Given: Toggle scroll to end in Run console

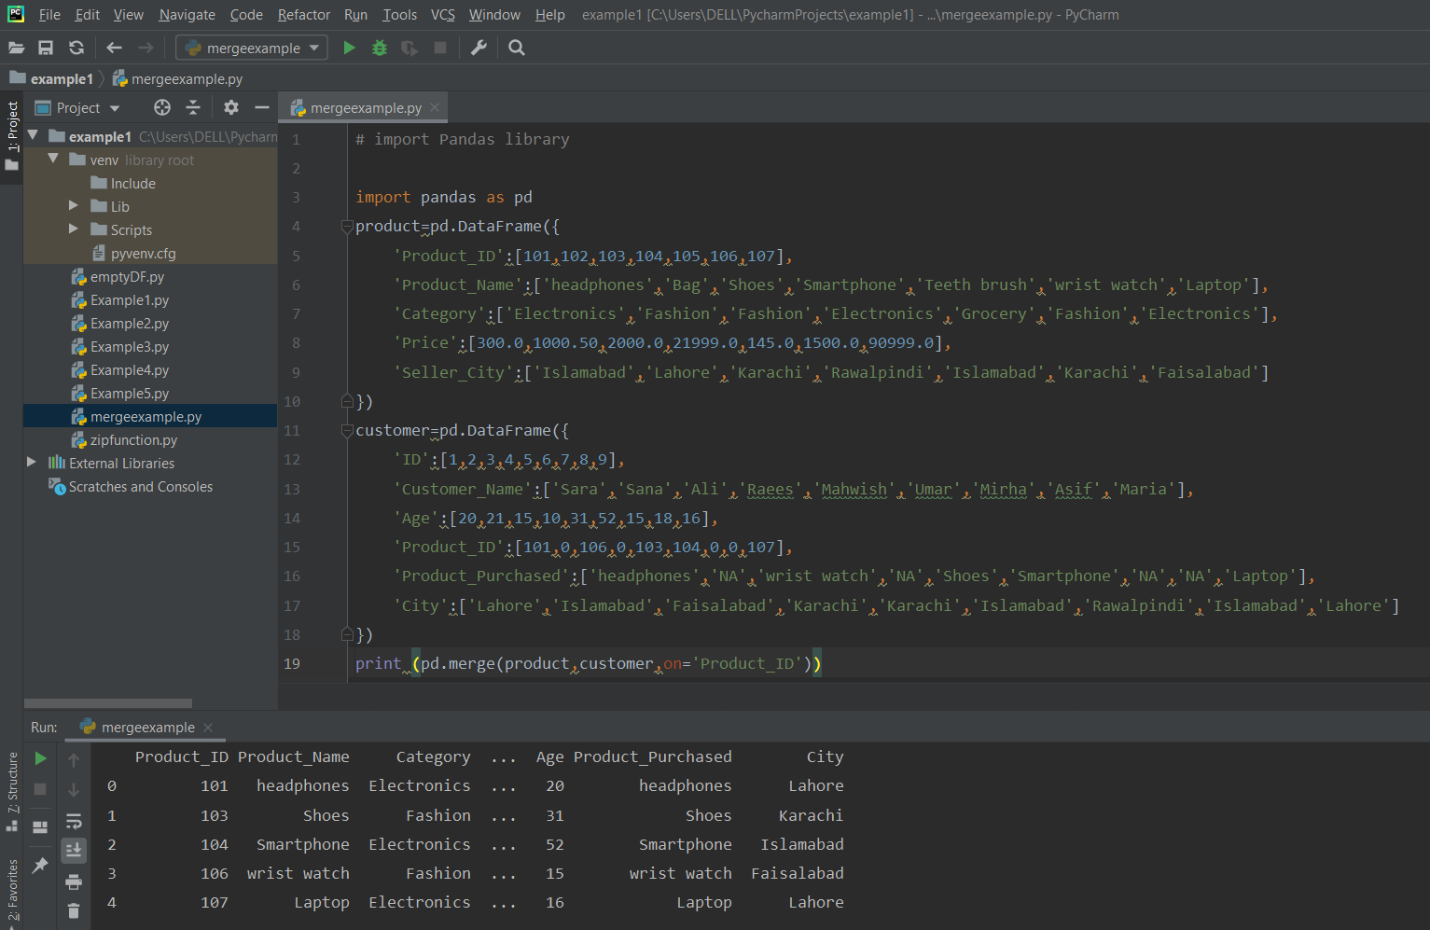Looking at the screenshot, I should [x=74, y=851].
